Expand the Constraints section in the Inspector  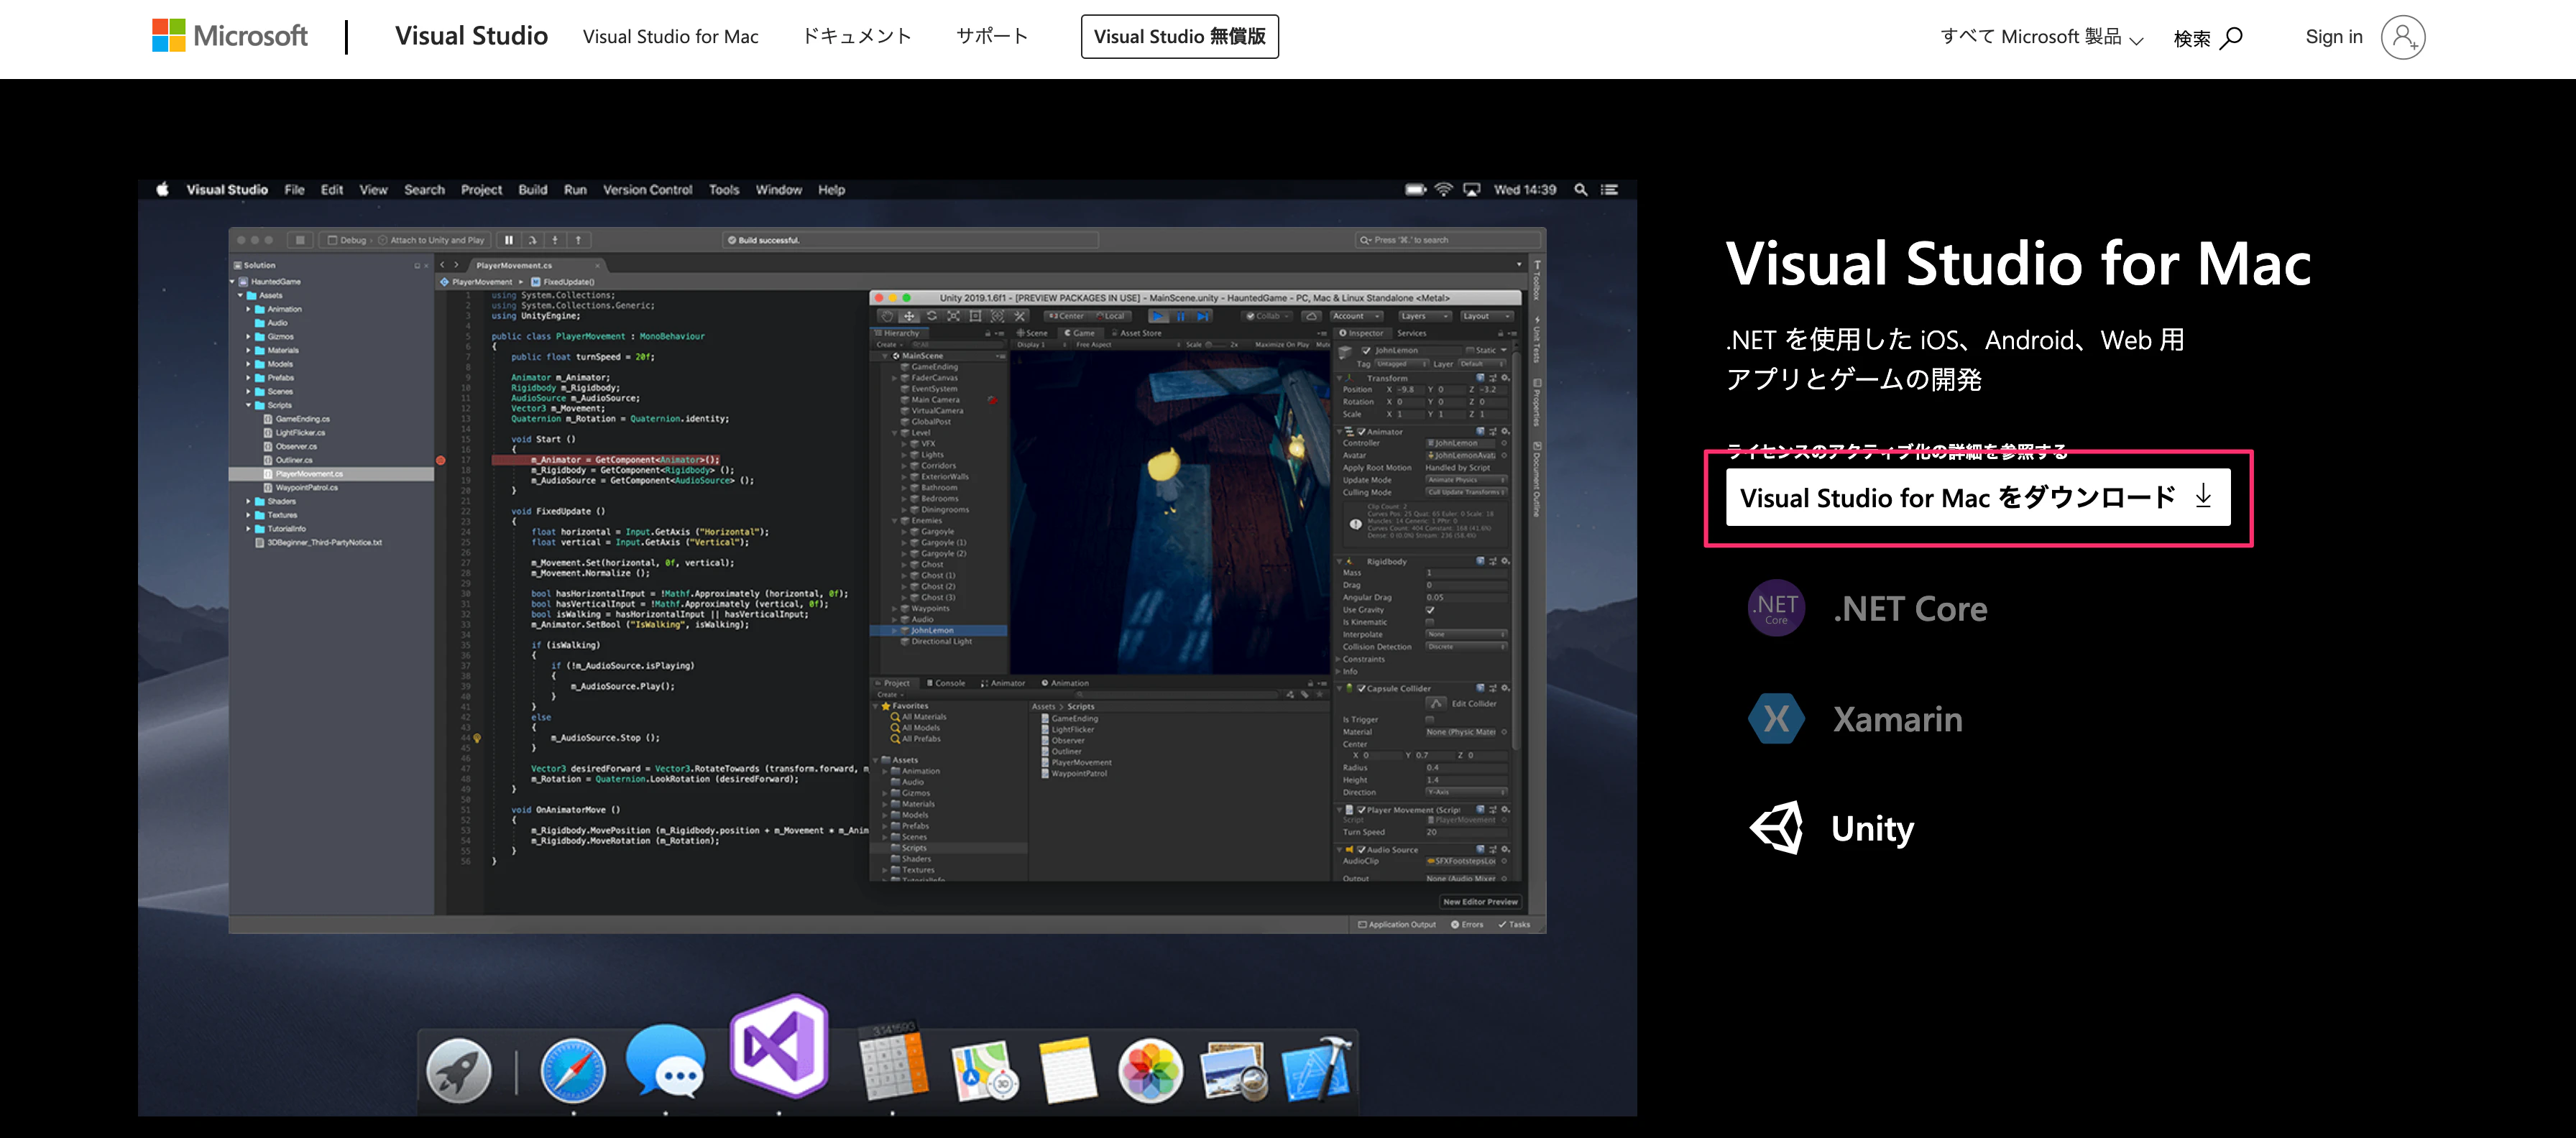click(x=1339, y=659)
